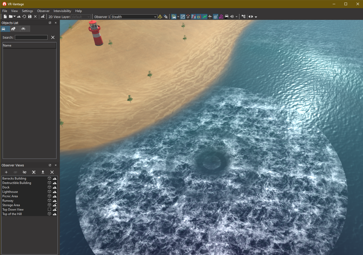This screenshot has width=363, height=255.
Task: Open the File menu
Action: point(5,11)
